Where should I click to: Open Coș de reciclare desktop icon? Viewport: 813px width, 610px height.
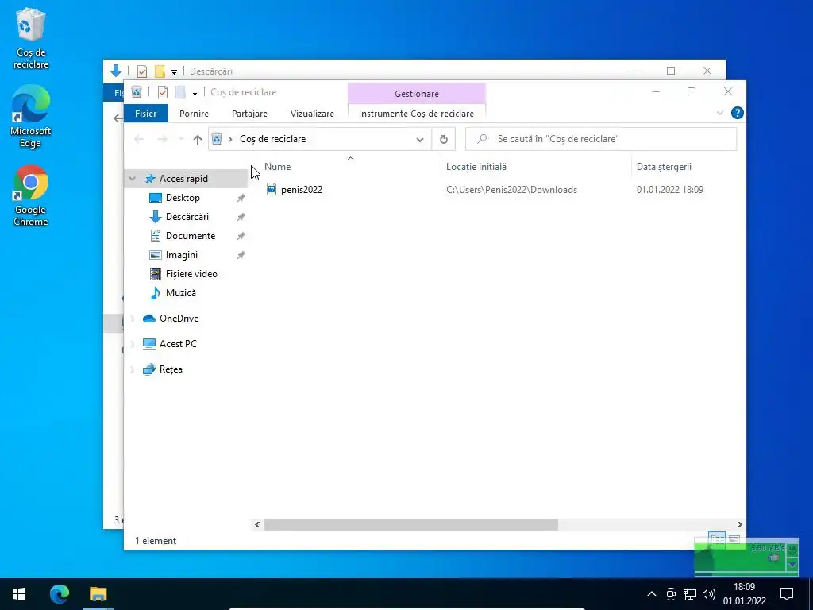pos(31,39)
